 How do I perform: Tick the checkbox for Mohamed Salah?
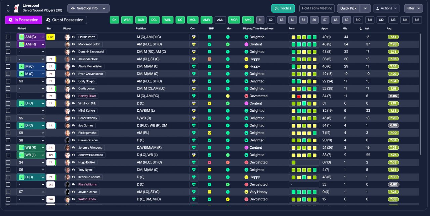pos(8,44)
